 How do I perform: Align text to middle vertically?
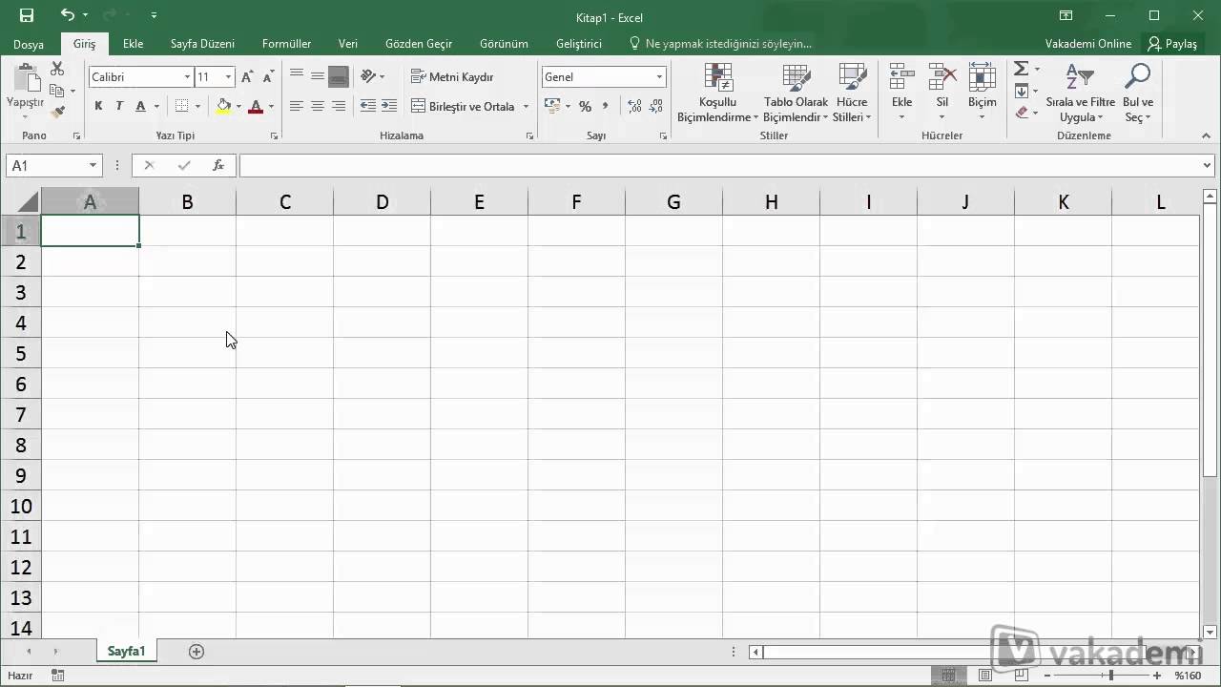318,75
